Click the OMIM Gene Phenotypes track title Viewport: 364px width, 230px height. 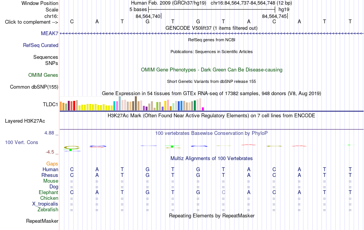(x=212, y=70)
